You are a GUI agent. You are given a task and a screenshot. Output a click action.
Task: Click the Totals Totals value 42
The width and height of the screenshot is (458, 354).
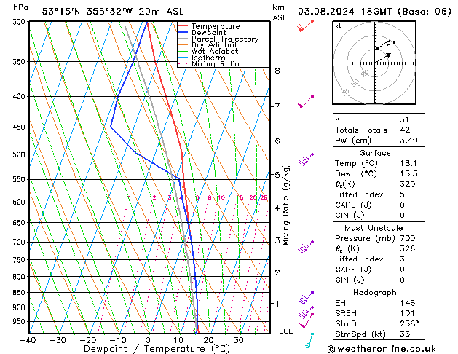coord(405,130)
